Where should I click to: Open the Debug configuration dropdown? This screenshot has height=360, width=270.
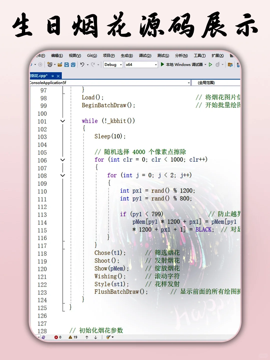[113, 64]
